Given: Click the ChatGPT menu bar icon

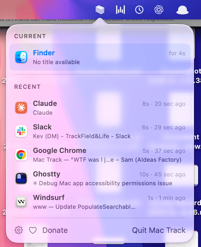Looking at the screenshot, I should coord(159,10).
